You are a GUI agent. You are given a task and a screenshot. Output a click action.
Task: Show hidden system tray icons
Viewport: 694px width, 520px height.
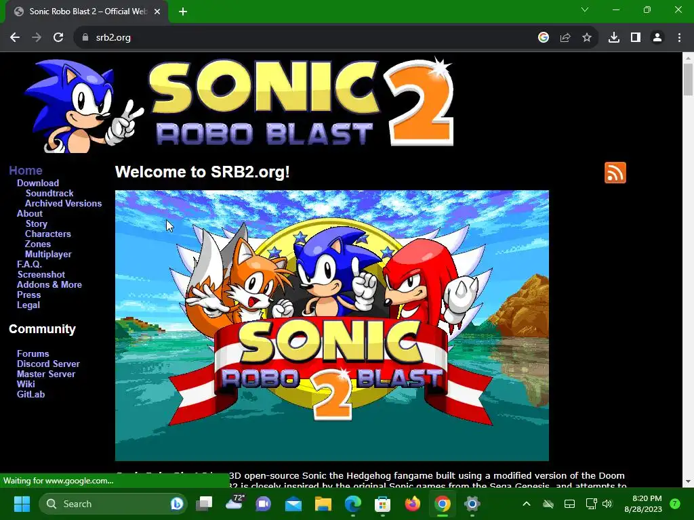(x=526, y=504)
